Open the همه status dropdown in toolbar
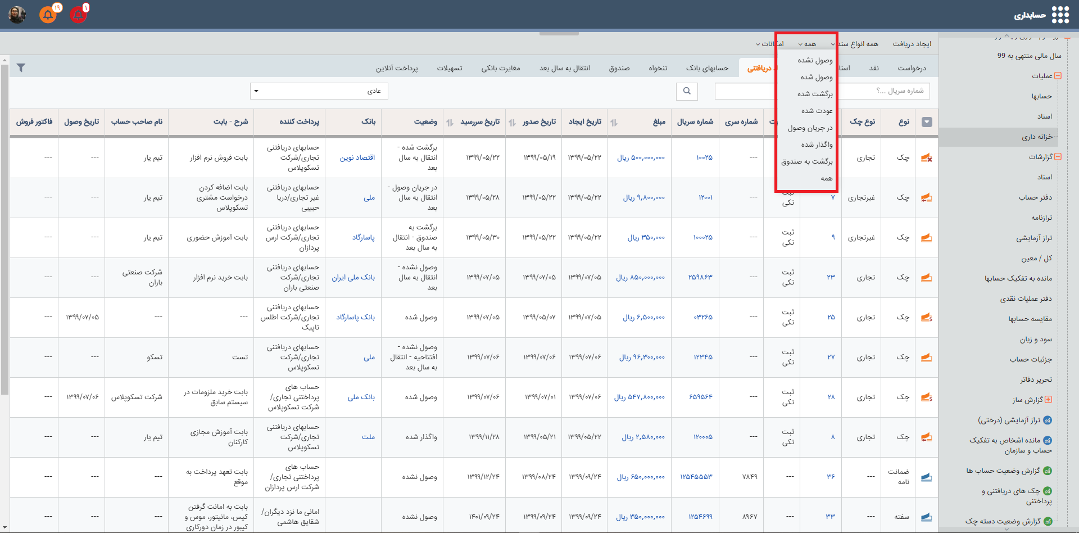The height and width of the screenshot is (533, 1079). click(x=807, y=44)
